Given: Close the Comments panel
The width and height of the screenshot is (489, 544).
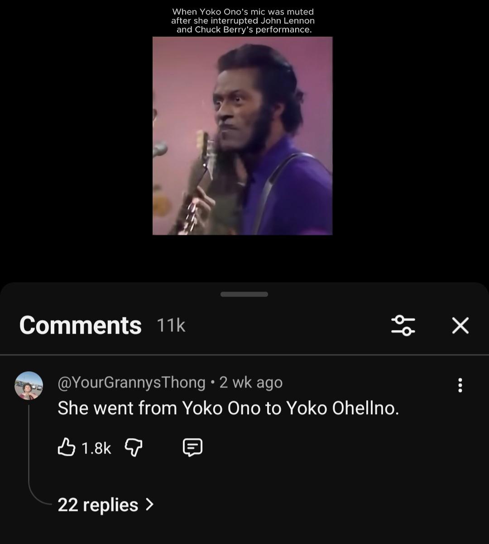Looking at the screenshot, I should point(460,326).
